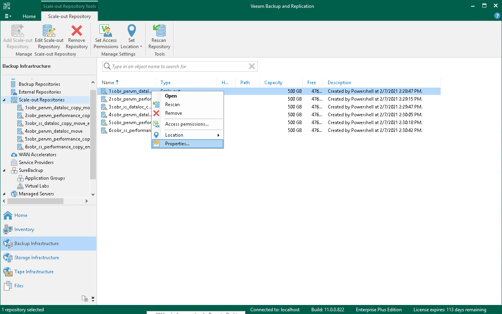Click the Veeam application icon in the title bar
The width and height of the screenshot is (502, 314).
coord(7,6)
